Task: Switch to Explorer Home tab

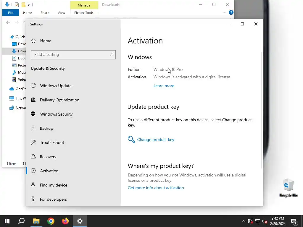Action: click(28, 13)
